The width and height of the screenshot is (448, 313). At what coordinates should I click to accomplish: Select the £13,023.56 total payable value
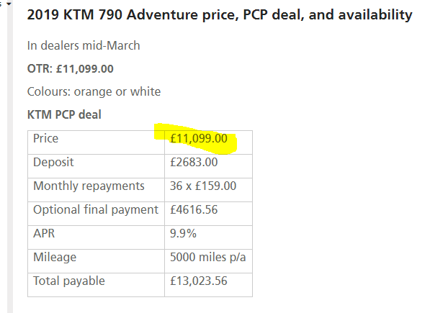pos(208,285)
